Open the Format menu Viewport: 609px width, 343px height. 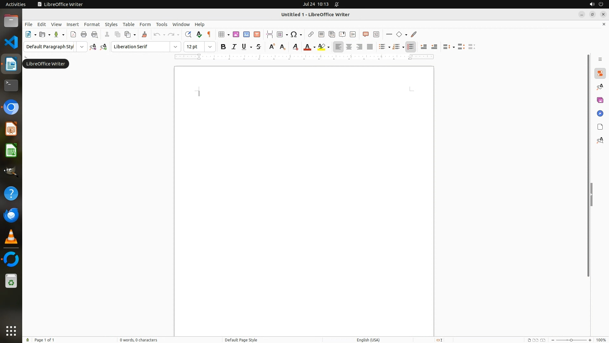[92, 24]
